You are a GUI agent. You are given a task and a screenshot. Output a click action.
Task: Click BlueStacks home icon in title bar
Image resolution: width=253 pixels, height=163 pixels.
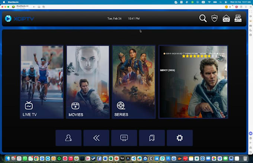coord(39,7)
